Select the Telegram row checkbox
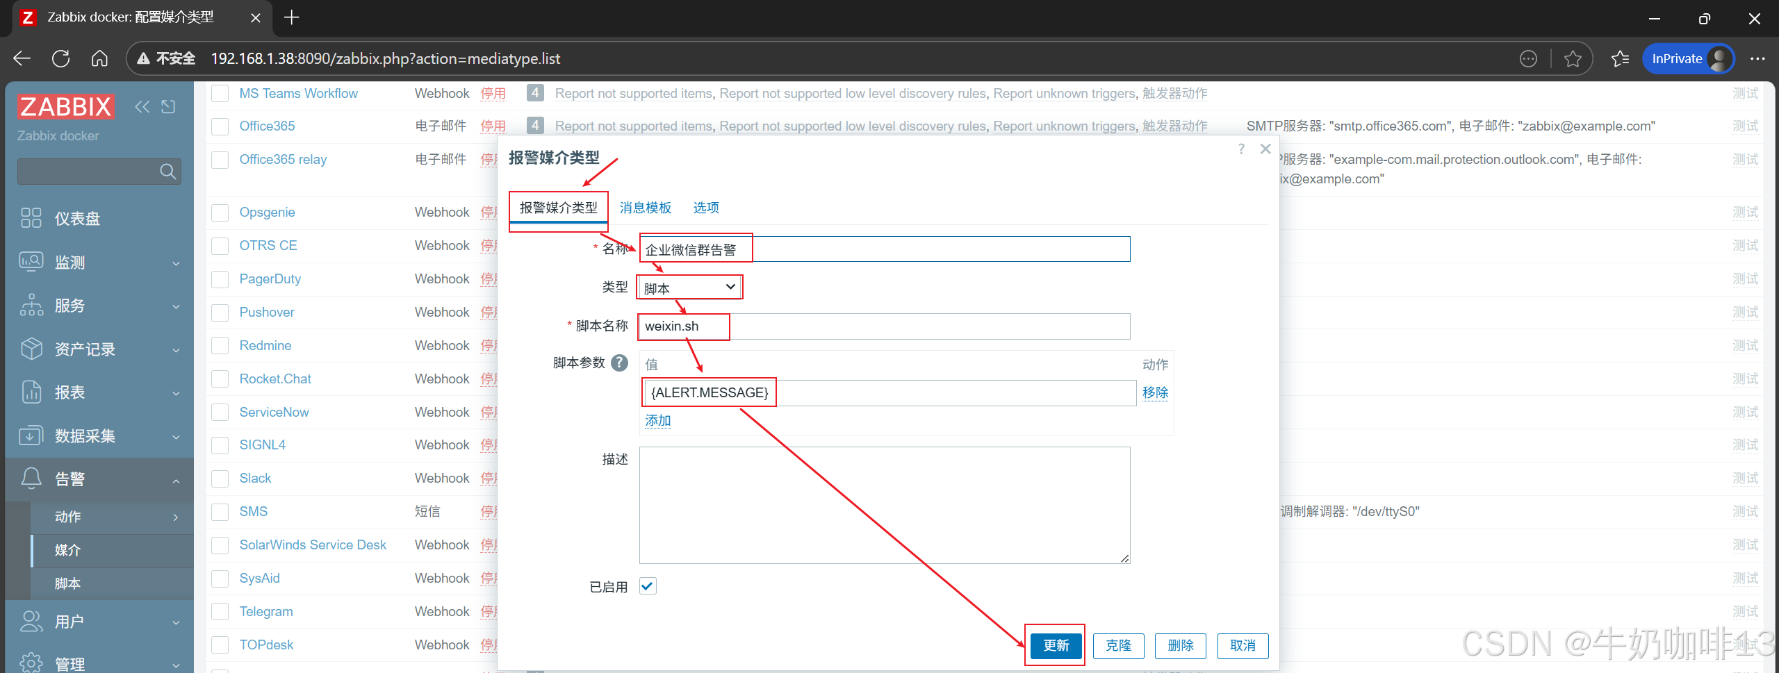The image size is (1779, 673). (220, 612)
